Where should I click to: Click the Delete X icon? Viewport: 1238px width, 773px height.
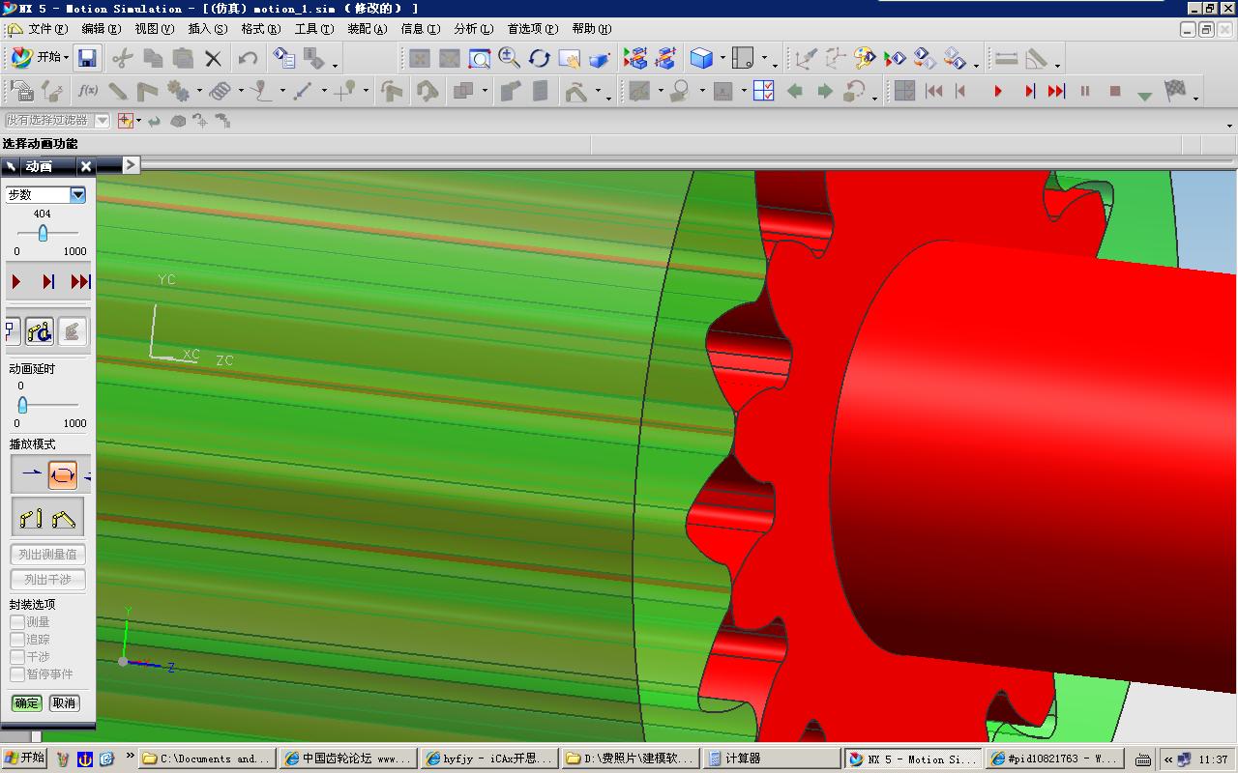213,59
